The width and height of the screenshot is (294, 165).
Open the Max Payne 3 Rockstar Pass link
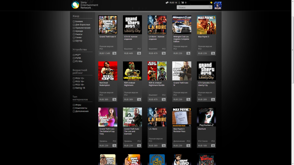179,130
